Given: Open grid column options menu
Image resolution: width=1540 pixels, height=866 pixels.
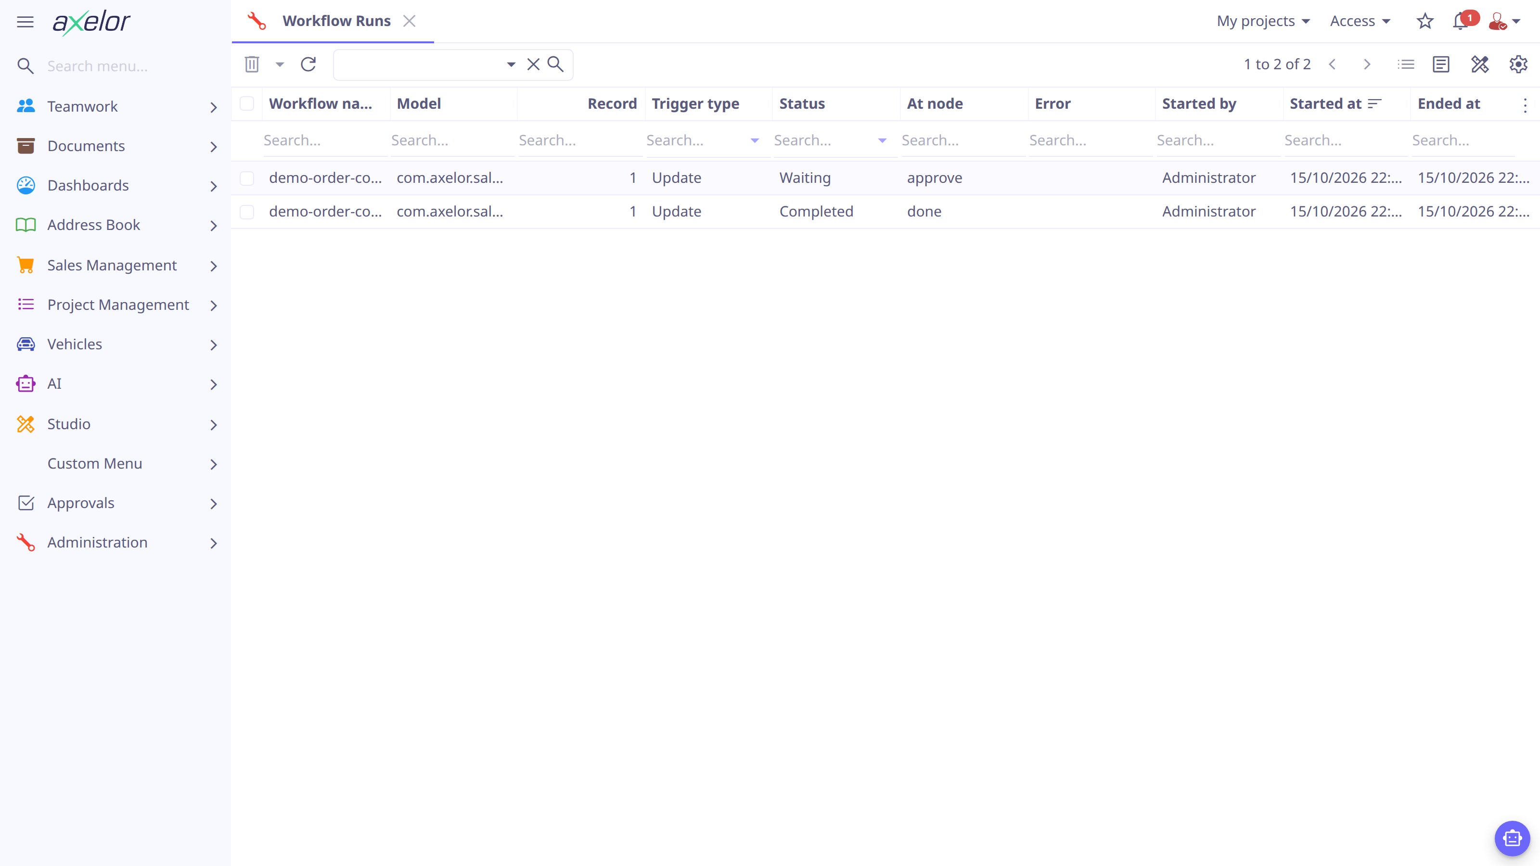Looking at the screenshot, I should click(x=1525, y=105).
